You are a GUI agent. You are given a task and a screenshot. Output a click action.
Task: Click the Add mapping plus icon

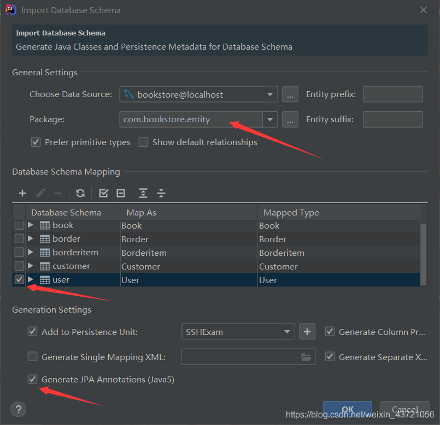pos(22,193)
